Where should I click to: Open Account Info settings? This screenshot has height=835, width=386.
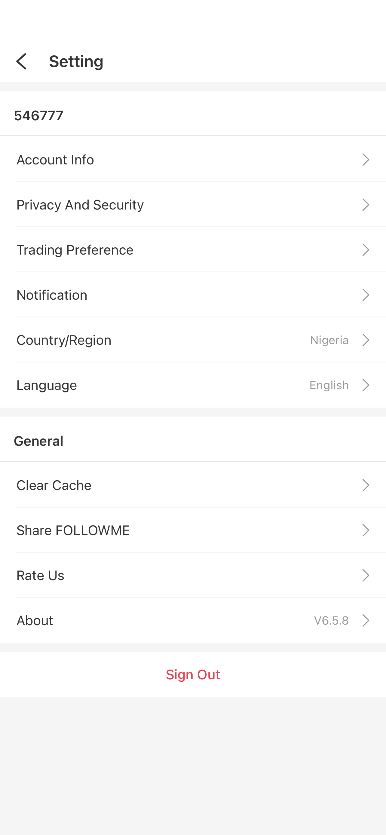click(x=193, y=160)
